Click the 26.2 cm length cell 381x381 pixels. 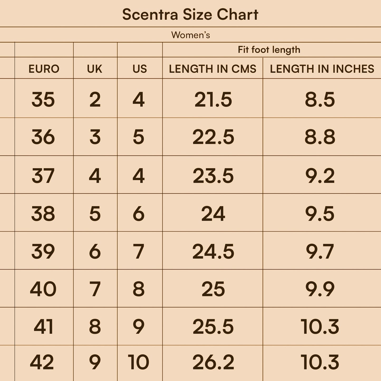tap(213, 362)
